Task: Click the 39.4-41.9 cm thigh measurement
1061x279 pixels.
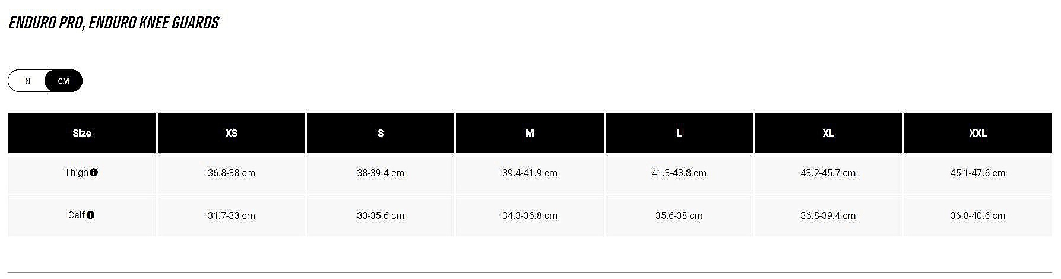Action: pyautogui.click(x=530, y=173)
